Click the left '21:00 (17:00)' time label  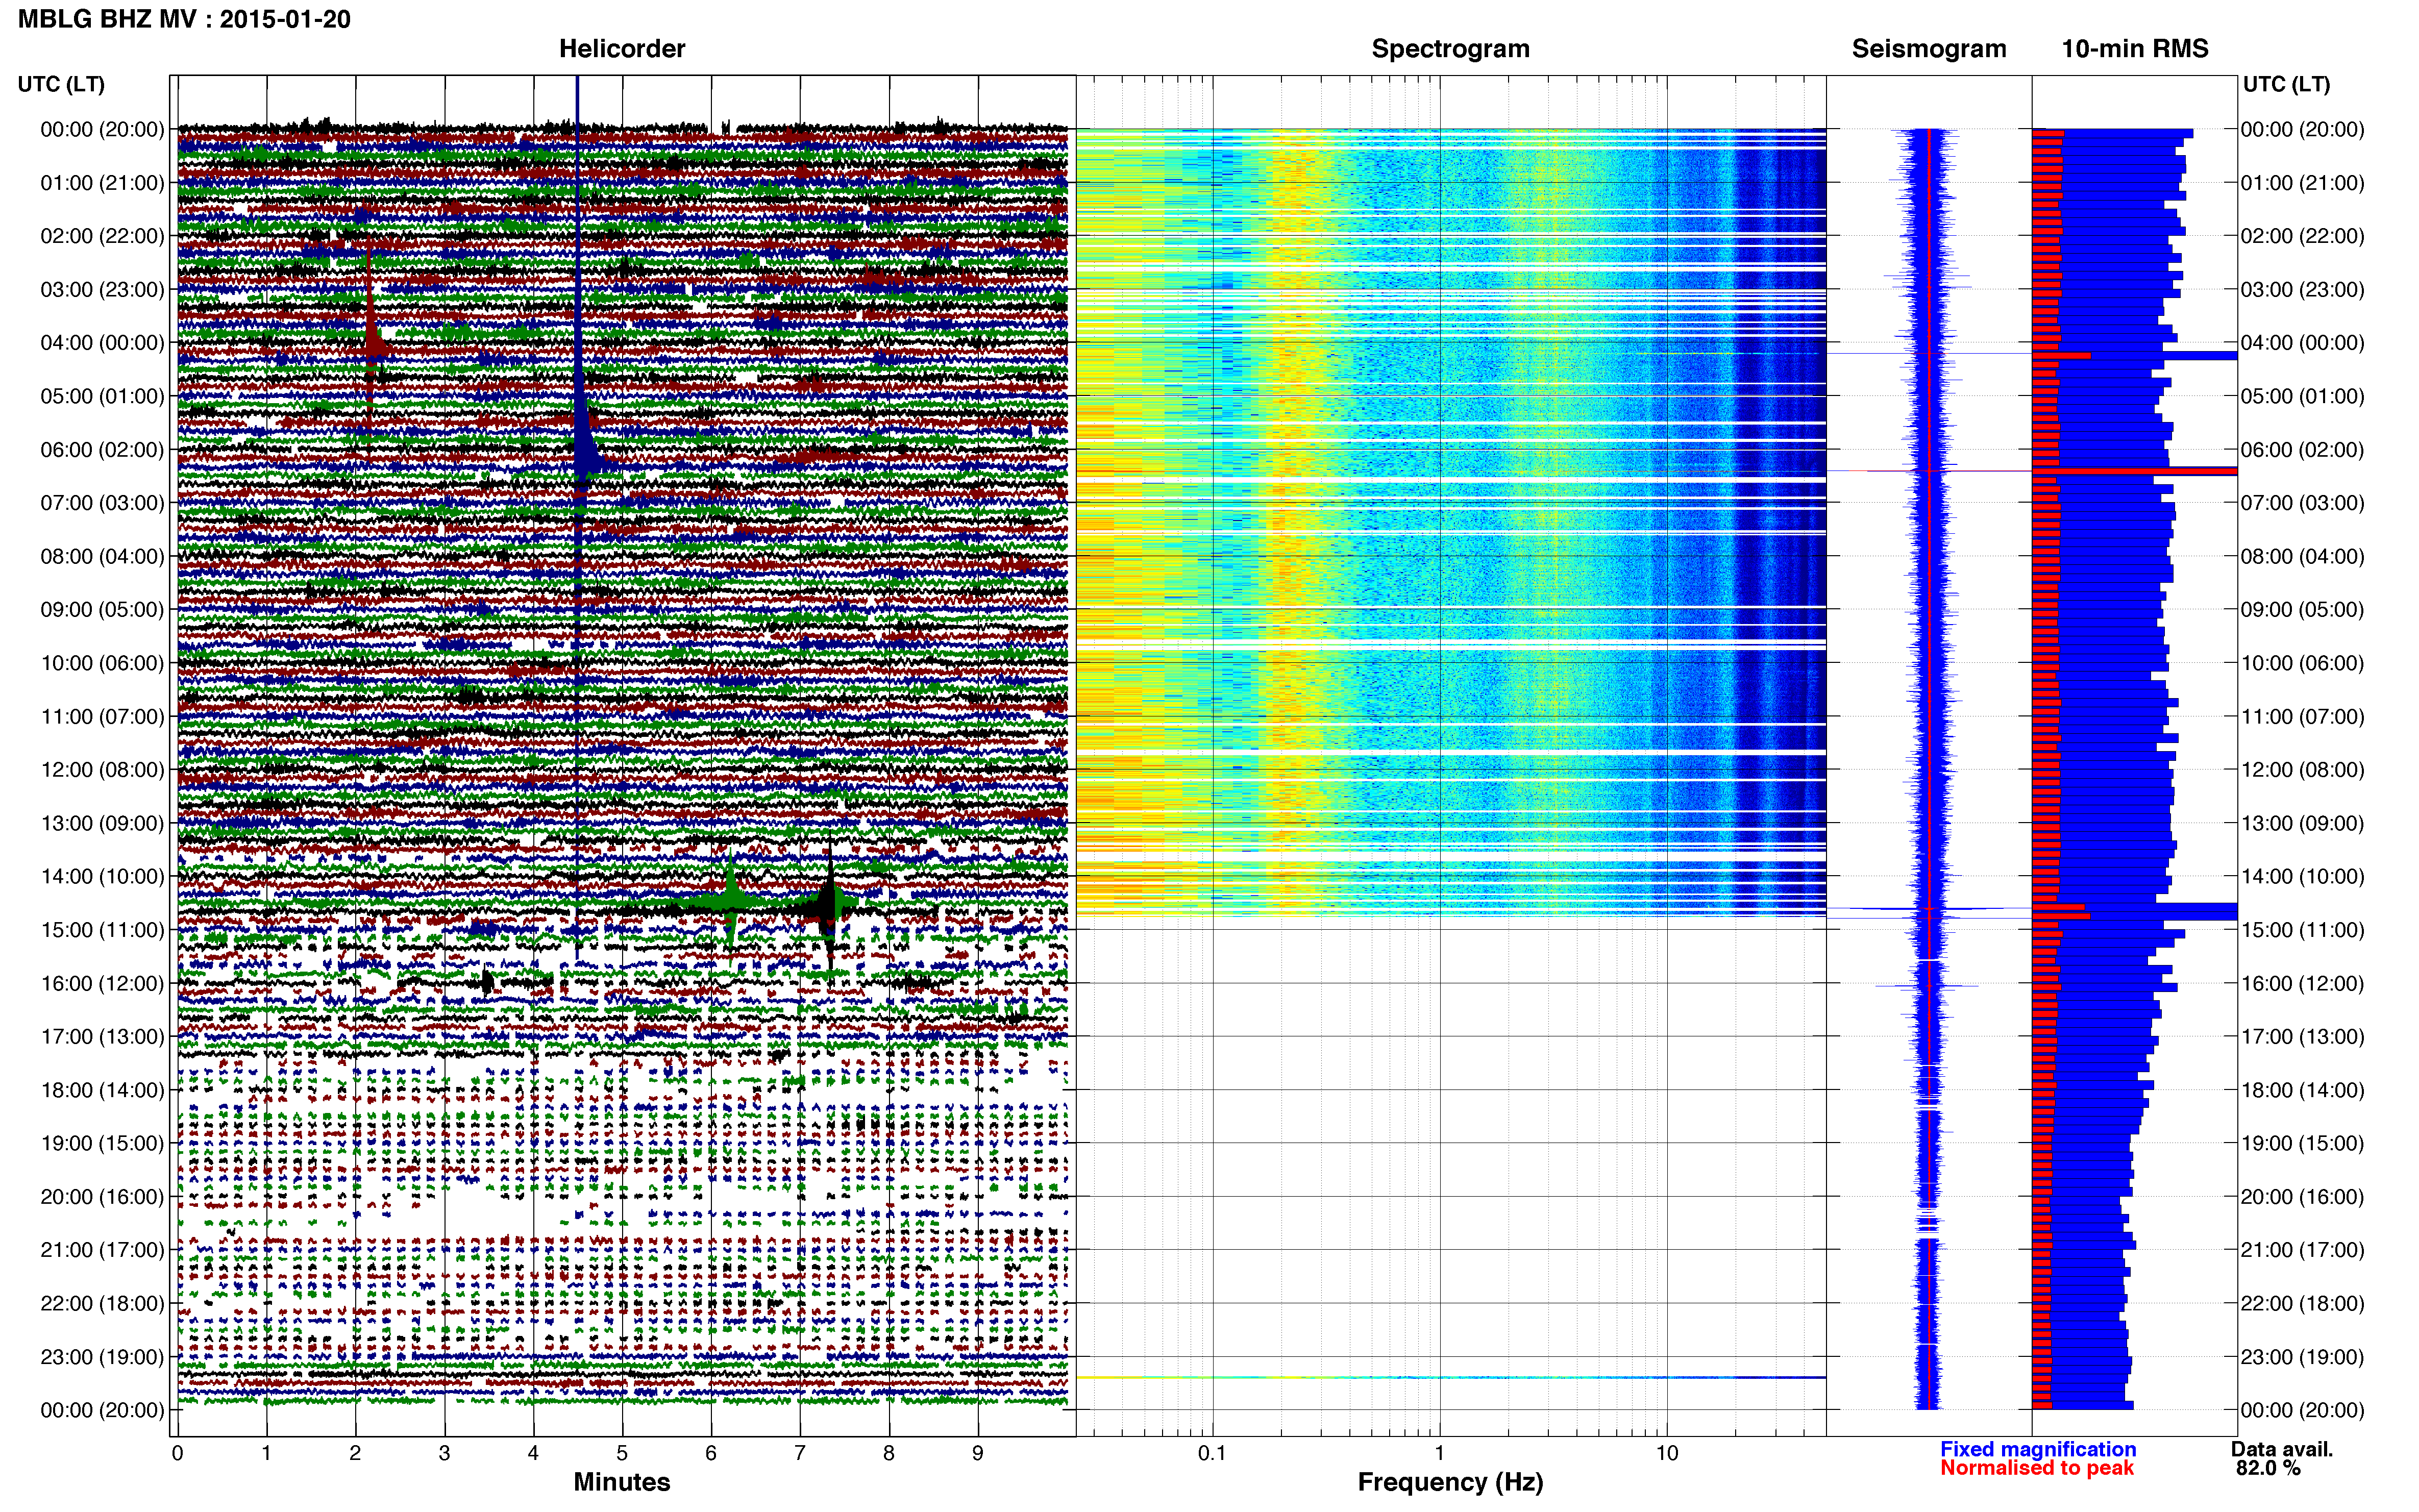pyautogui.click(x=102, y=1250)
